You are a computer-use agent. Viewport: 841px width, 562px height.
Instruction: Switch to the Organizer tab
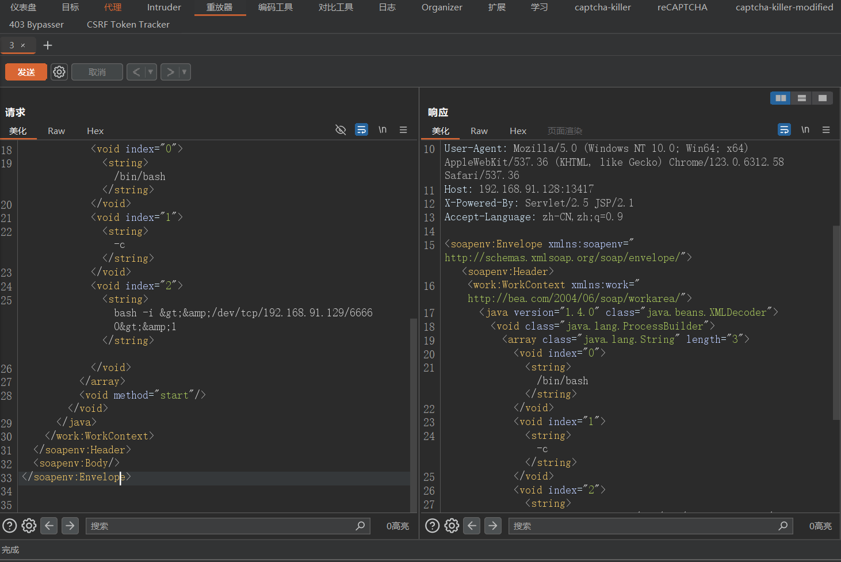pos(442,7)
